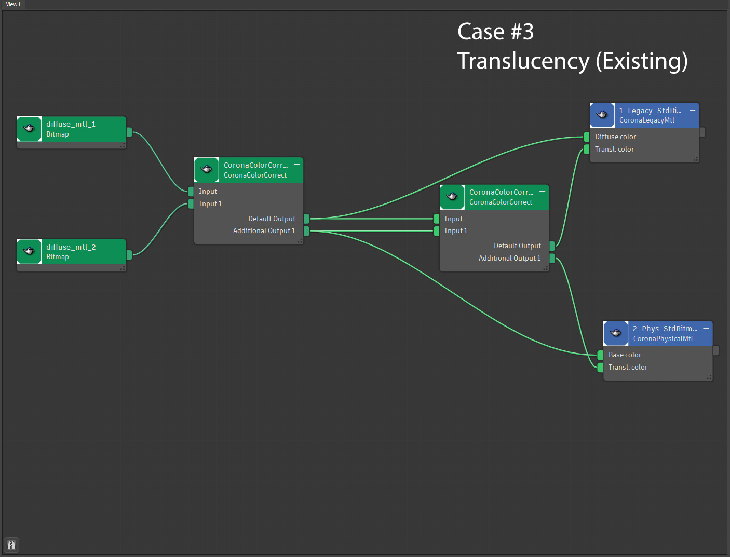Click teapot icon on CoronaLegacyMtl node
This screenshot has width=730, height=557.
[x=602, y=115]
